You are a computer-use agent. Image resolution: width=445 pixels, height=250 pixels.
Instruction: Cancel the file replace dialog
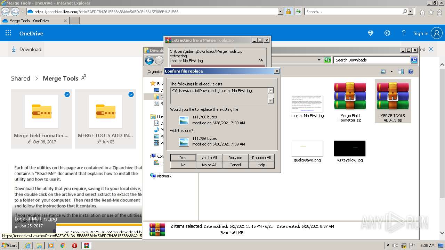point(235,165)
